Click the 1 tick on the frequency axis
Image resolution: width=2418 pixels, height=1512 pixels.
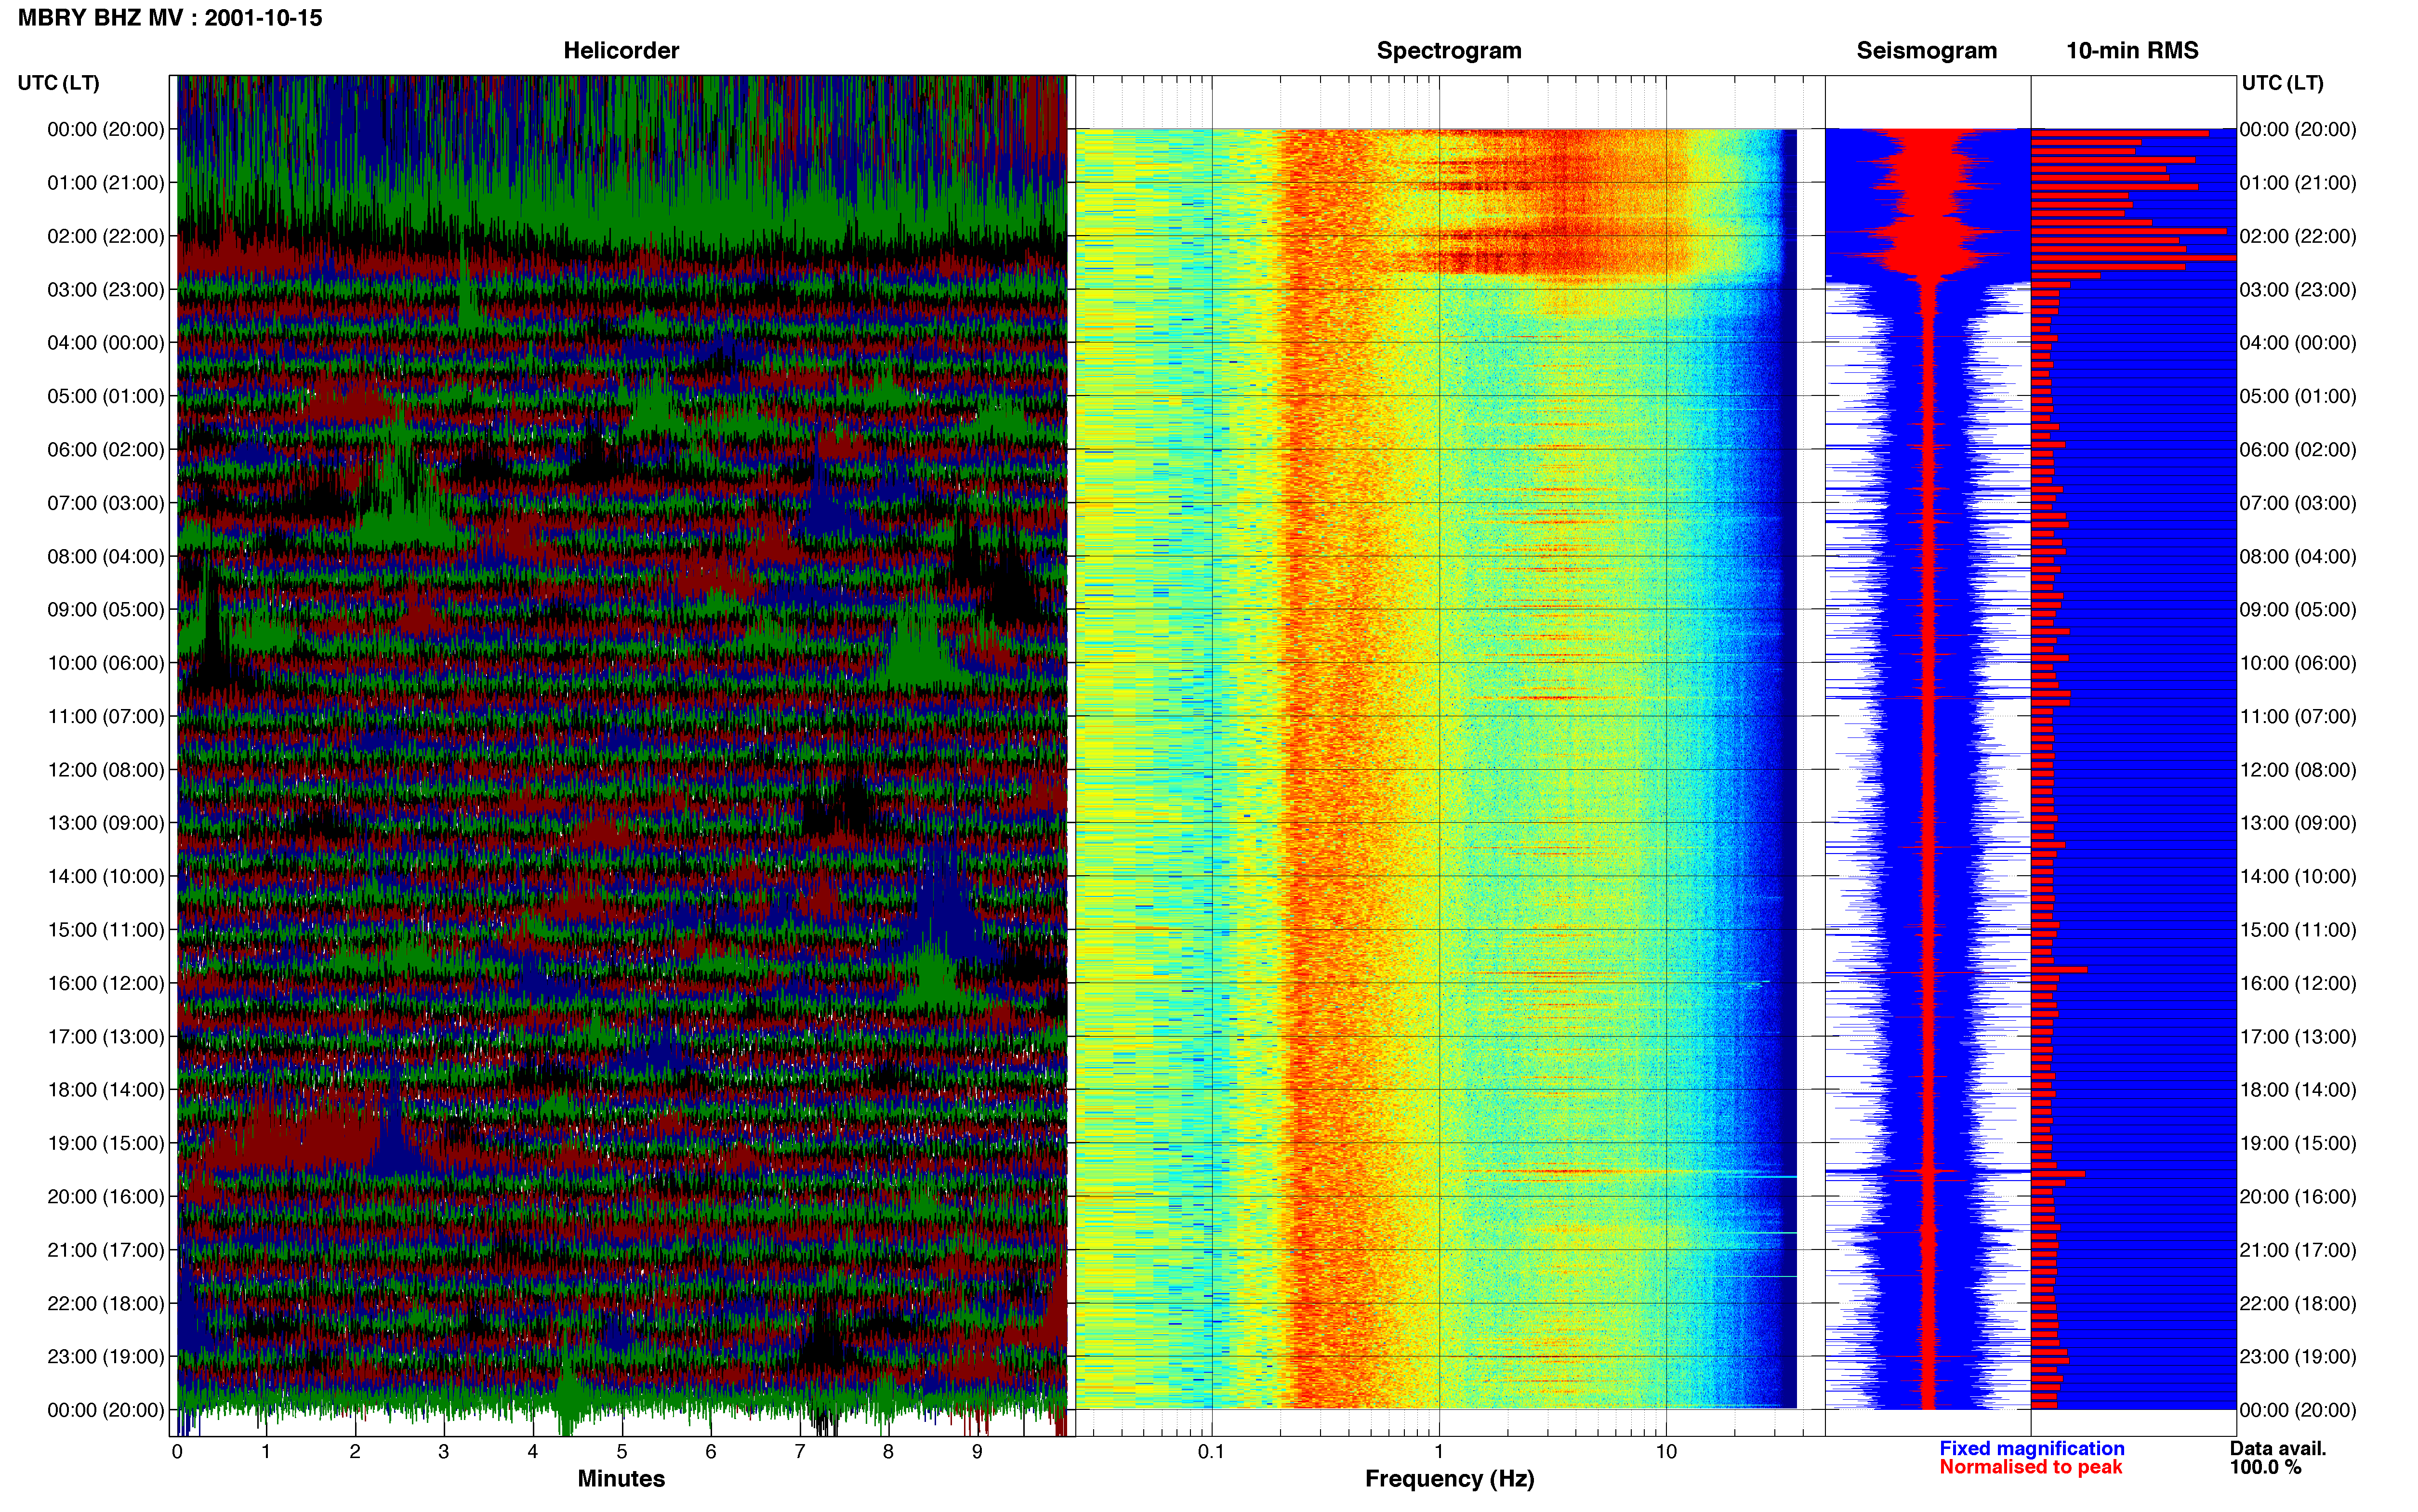pos(1439,1451)
